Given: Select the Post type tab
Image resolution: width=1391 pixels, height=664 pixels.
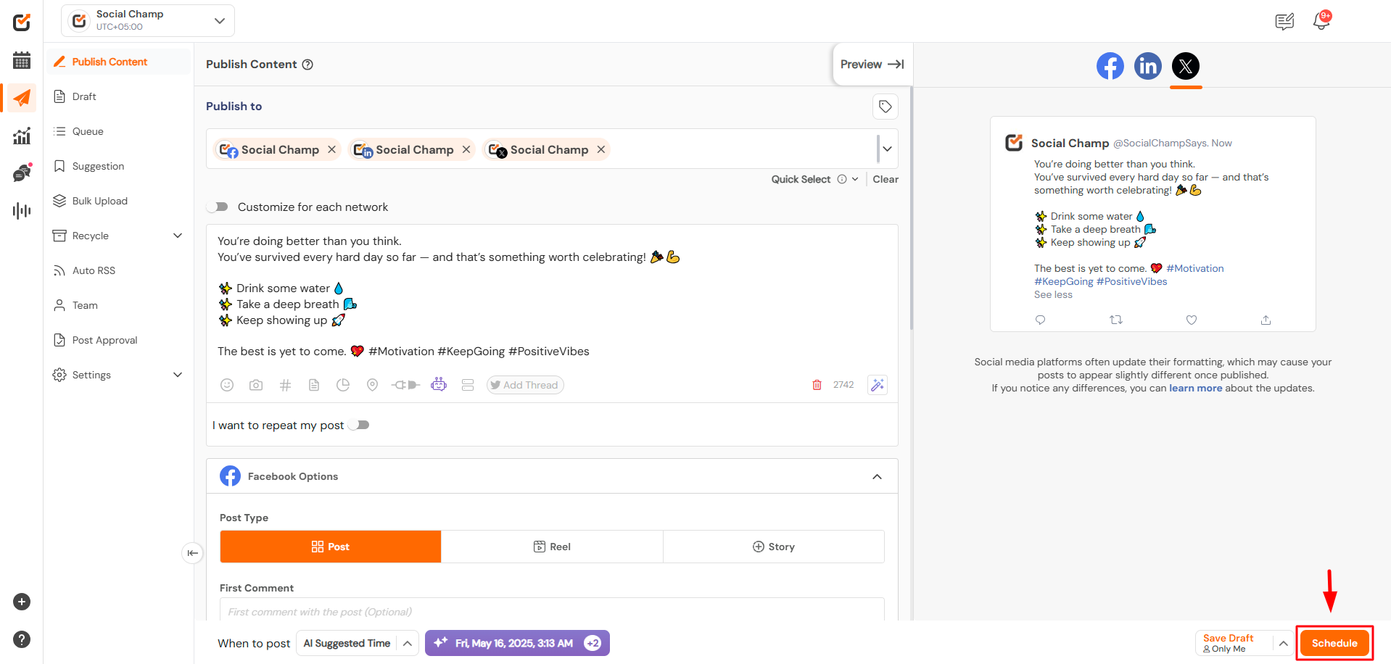Looking at the screenshot, I should point(331,547).
